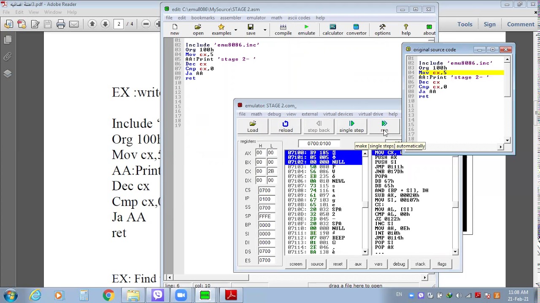Click the Windows Start button
The width and height of the screenshot is (540, 303).
point(10,295)
